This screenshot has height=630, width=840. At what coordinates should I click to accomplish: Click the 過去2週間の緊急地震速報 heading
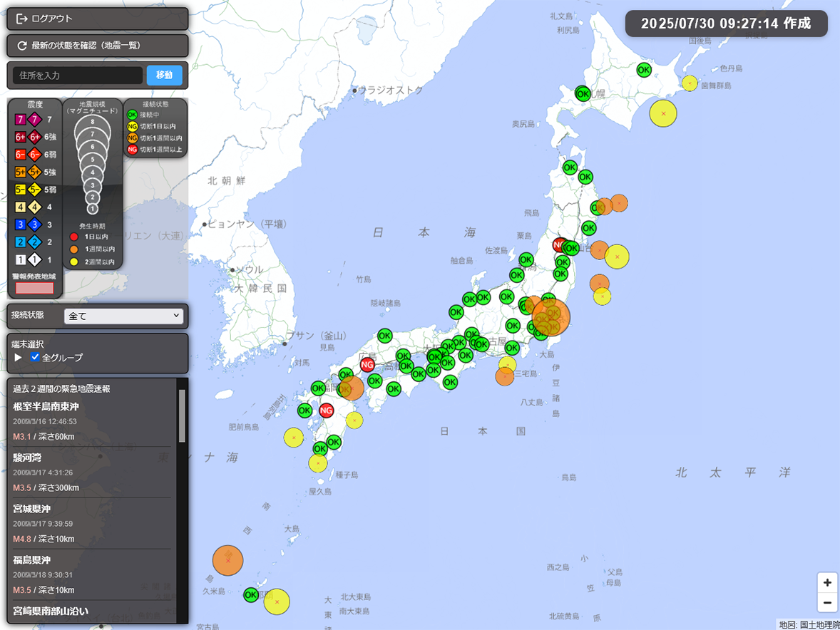[61, 388]
